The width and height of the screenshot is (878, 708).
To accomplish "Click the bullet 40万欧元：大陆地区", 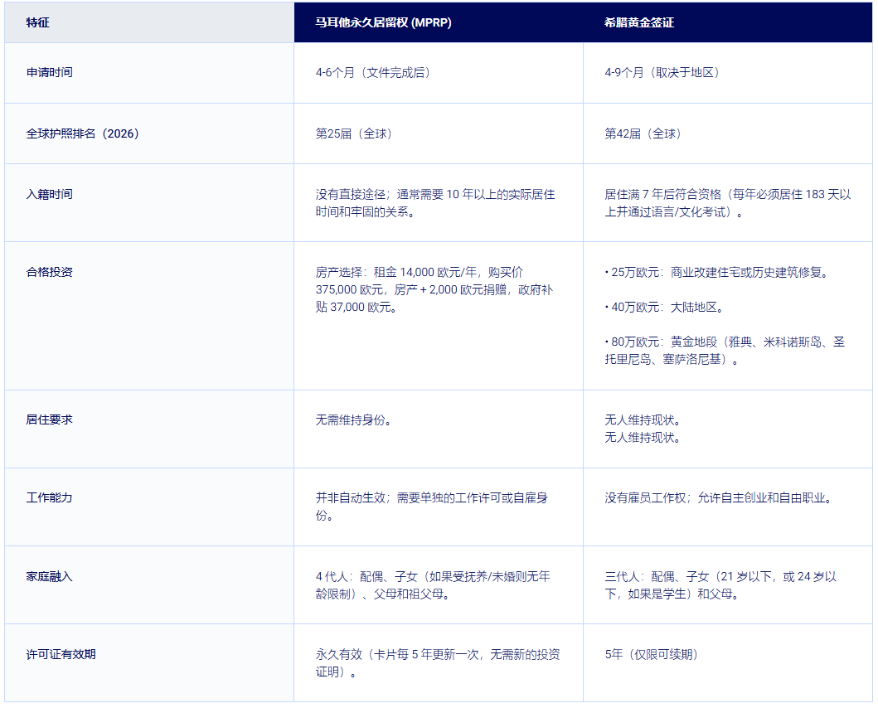I will point(665,307).
